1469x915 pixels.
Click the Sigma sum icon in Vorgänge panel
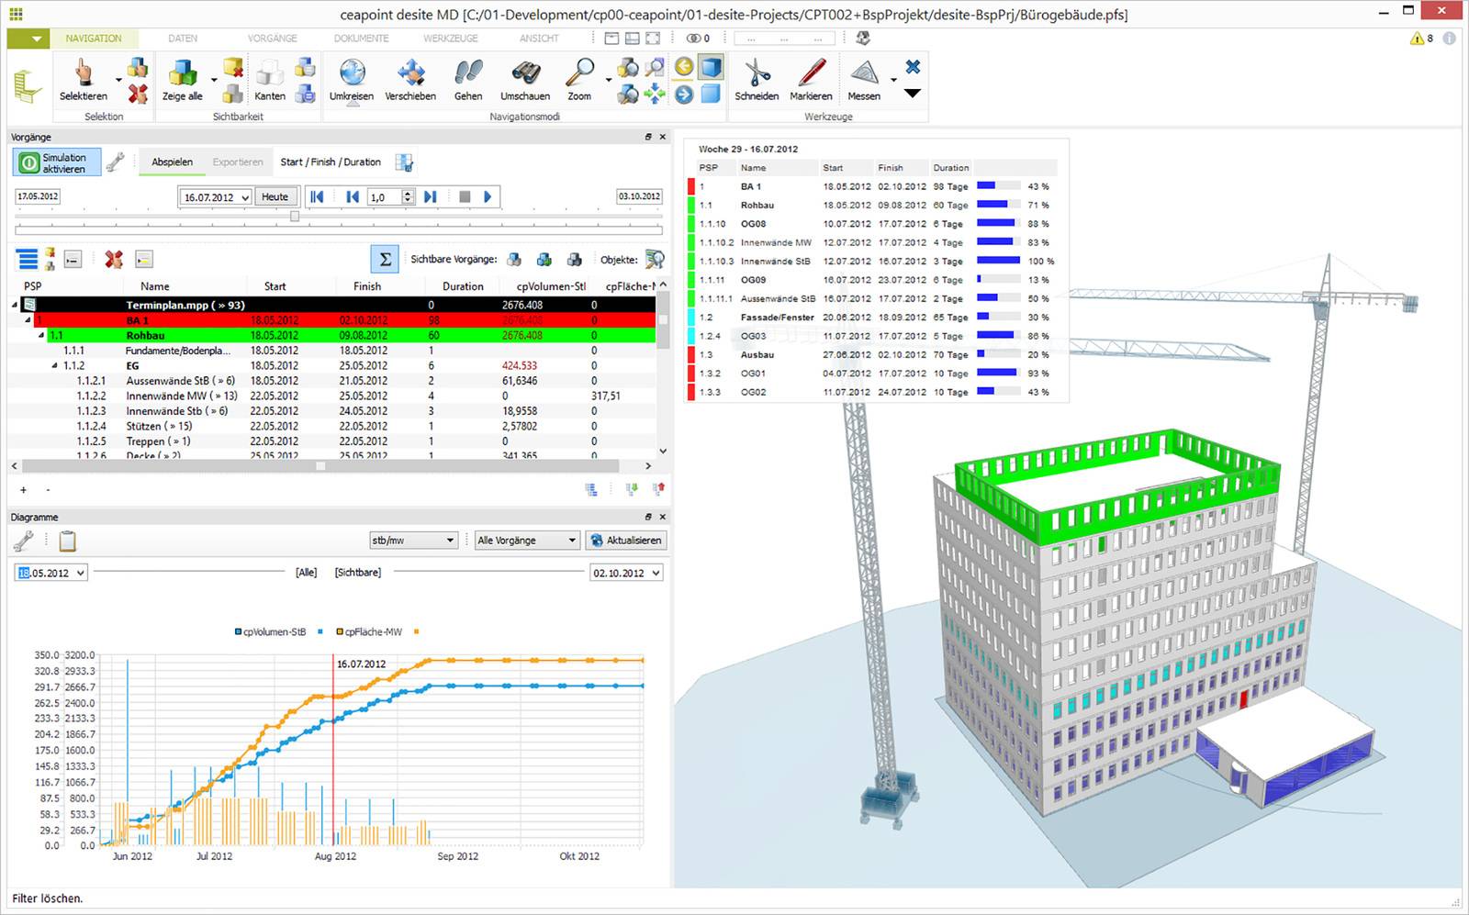pos(384,259)
